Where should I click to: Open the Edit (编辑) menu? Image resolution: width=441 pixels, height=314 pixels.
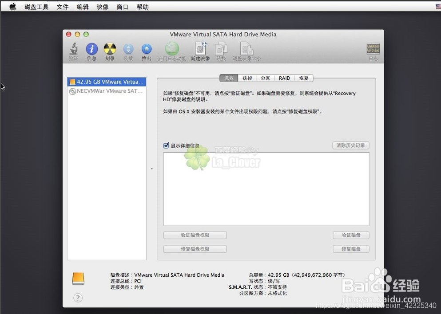coord(83,7)
